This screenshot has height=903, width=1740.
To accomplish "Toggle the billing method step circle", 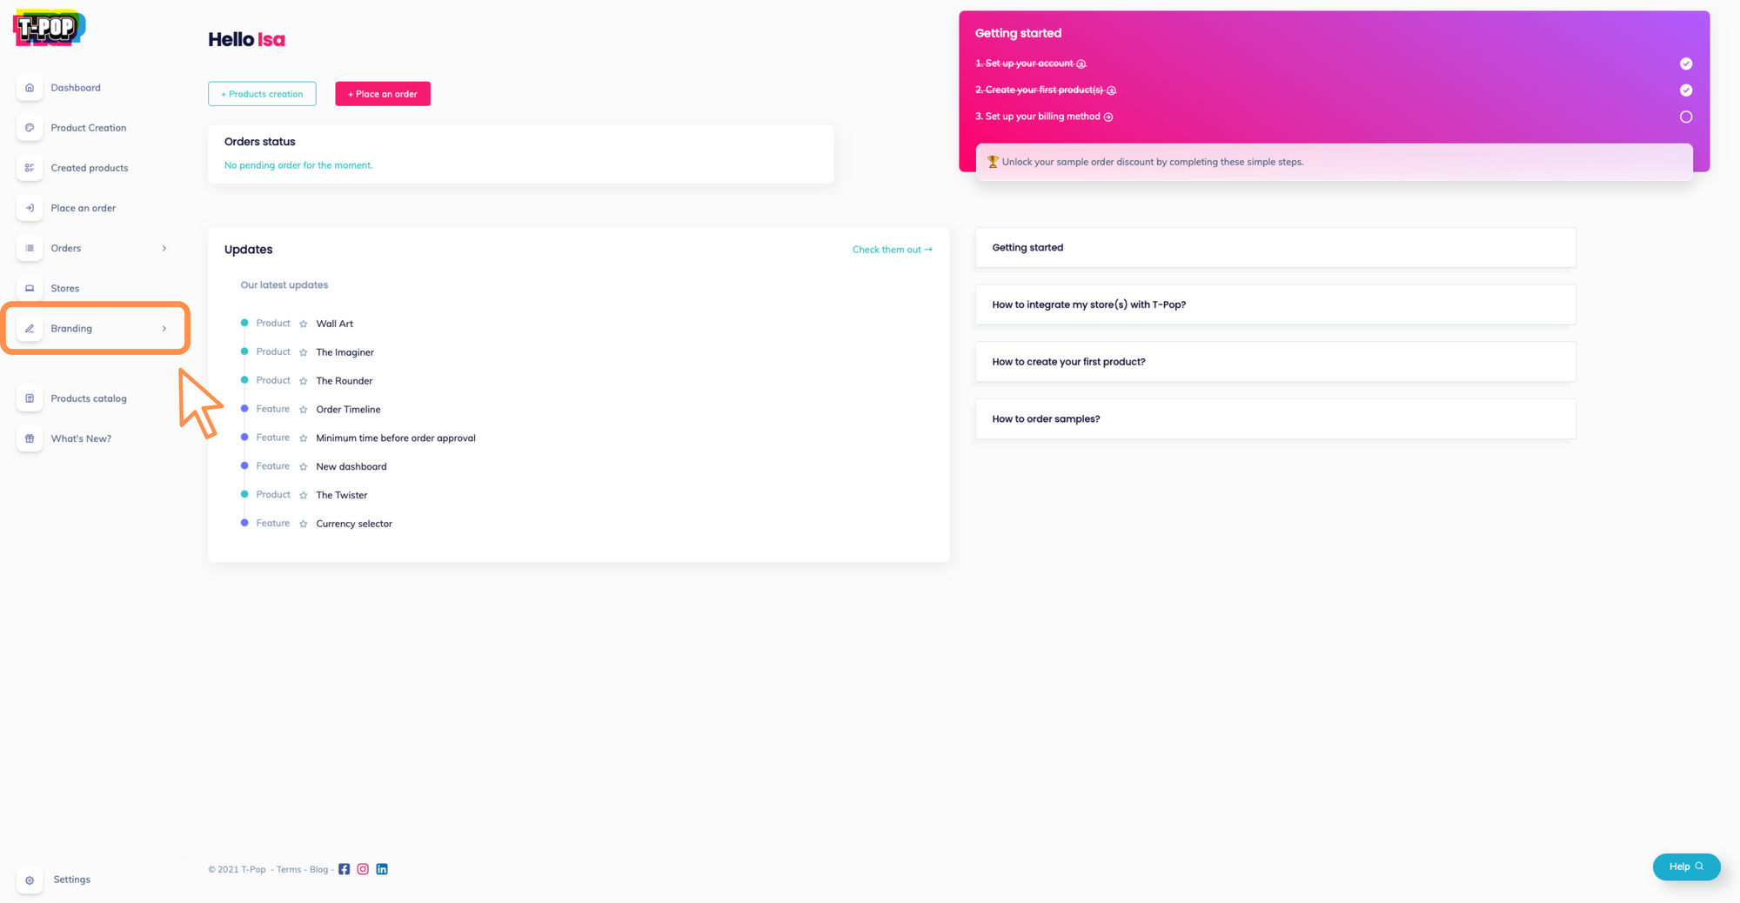I will tap(1685, 117).
